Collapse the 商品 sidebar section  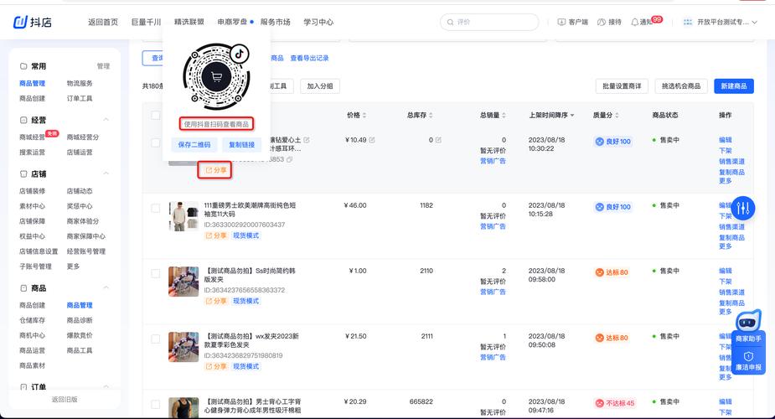106,287
